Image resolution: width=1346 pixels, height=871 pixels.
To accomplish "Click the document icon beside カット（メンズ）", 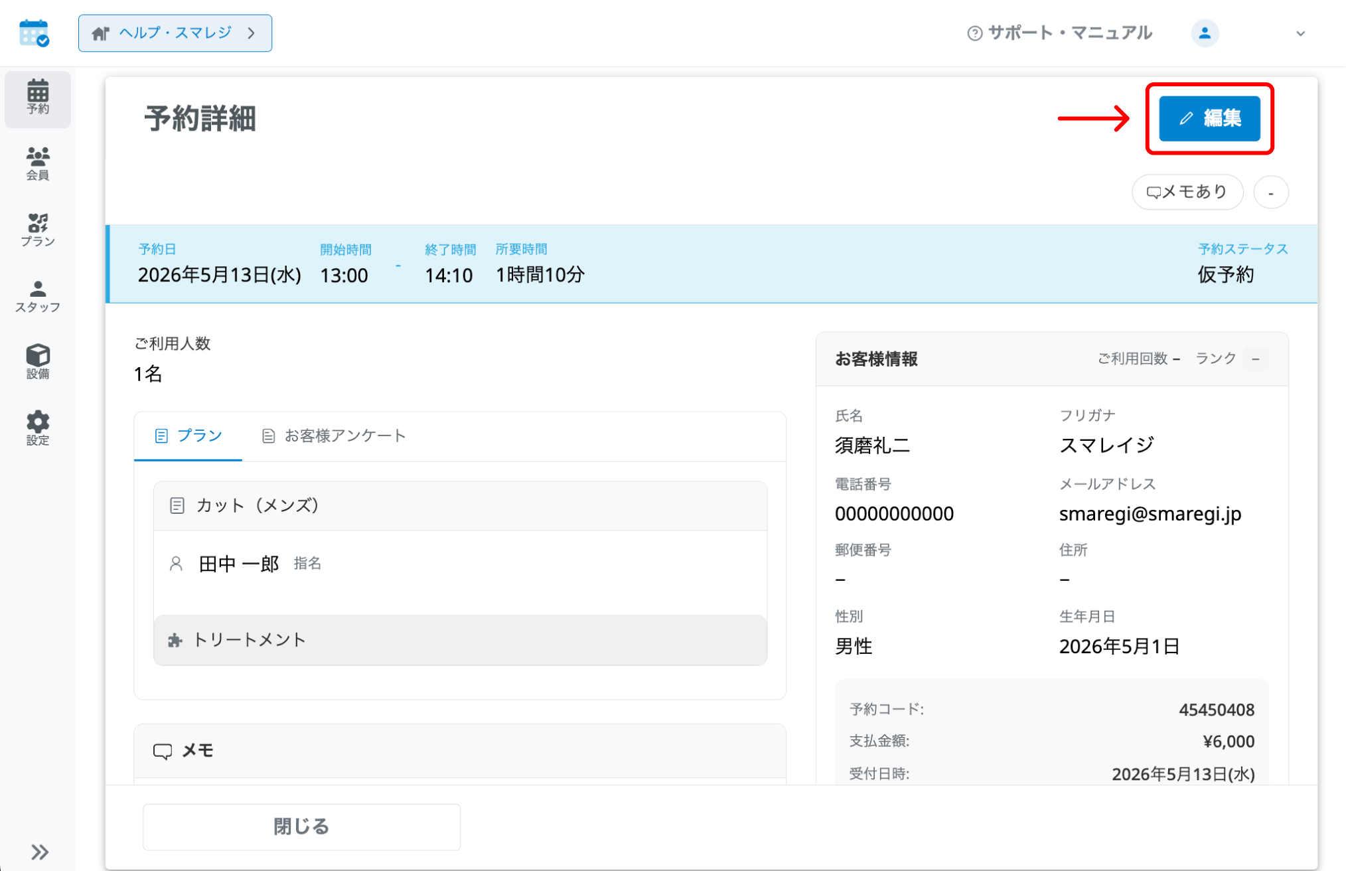I will (x=177, y=506).
